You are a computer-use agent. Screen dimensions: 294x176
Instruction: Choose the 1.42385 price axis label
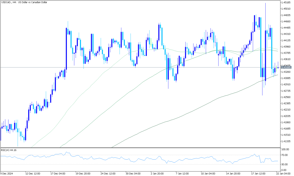click(x=286, y=103)
